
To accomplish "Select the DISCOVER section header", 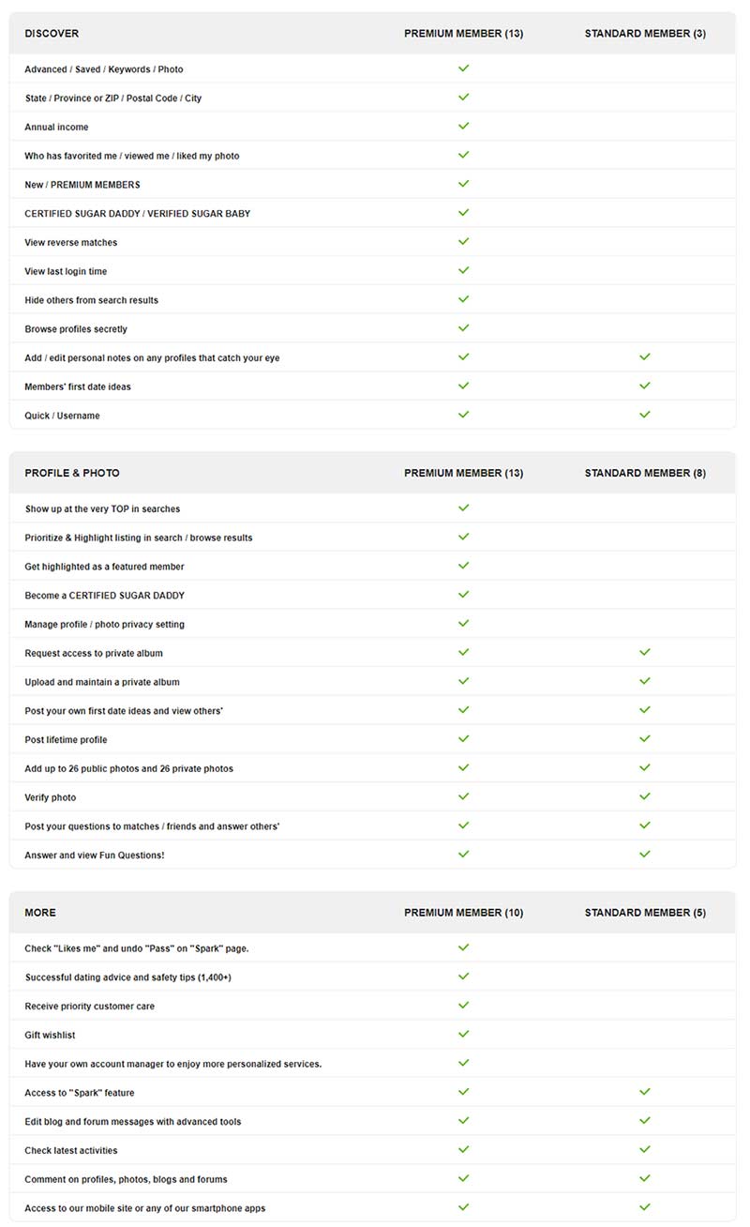I will pos(52,34).
